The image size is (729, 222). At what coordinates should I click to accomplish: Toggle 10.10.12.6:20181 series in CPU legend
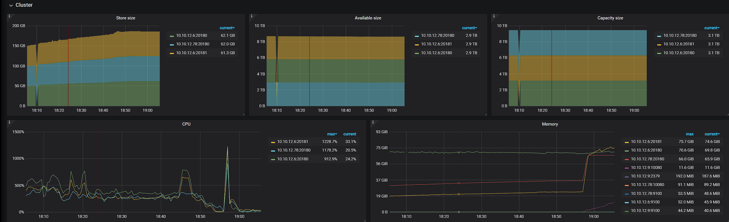tap(293, 142)
